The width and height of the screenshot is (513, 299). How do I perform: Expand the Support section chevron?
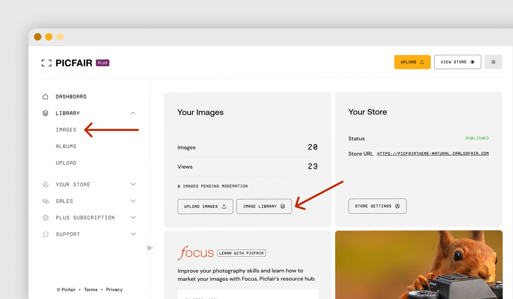click(x=133, y=234)
